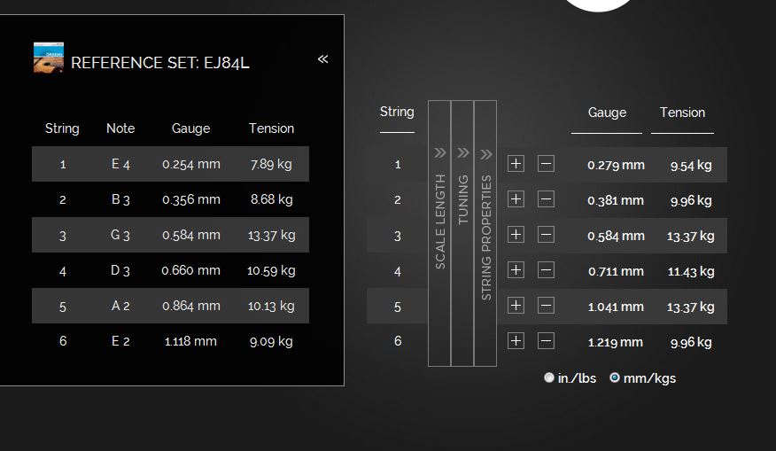
Task: Select reference cell B 3
Action: [120, 199]
